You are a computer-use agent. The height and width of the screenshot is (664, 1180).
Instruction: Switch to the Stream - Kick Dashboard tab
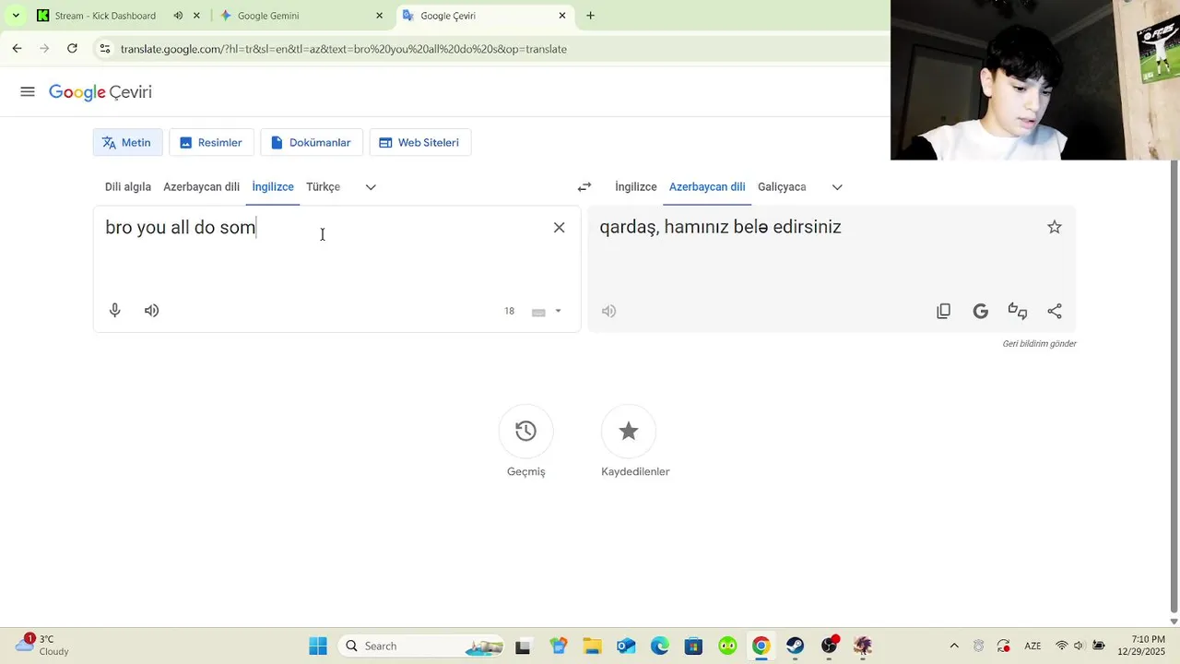pyautogui.click(x=105, y=16)
